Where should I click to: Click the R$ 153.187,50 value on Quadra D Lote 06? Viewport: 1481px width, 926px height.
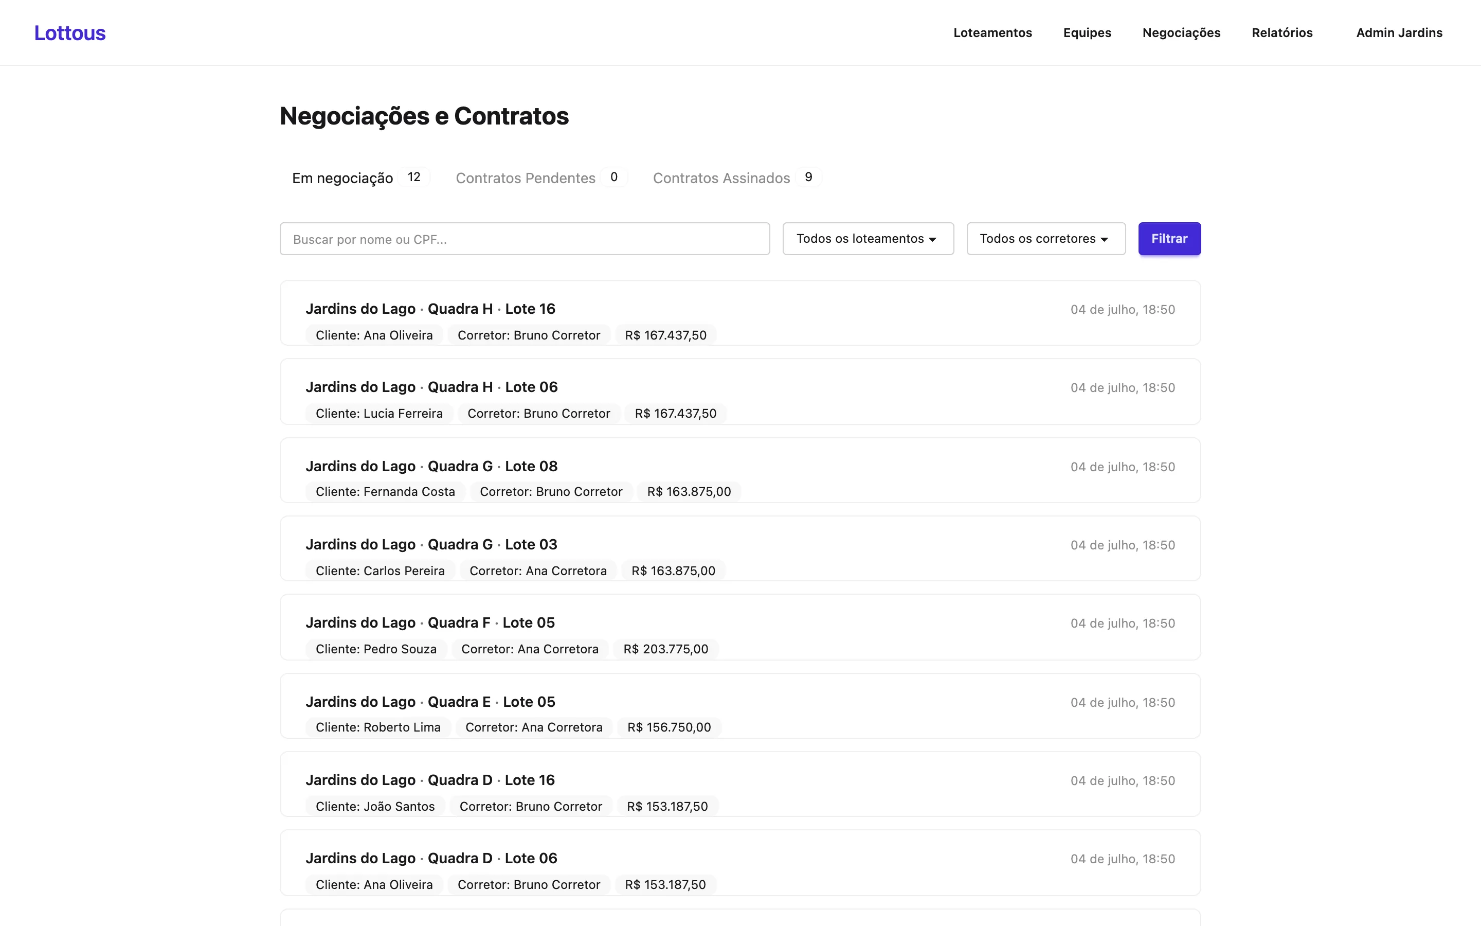[x=665, y=885]
